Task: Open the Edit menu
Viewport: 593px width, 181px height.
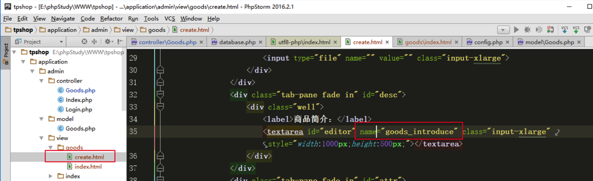Action: [x=22, y=19]
